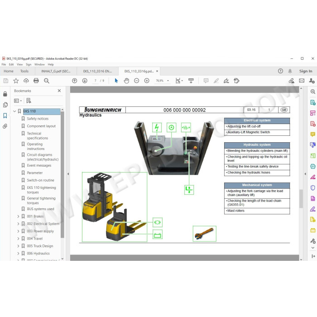
Task: Open the File menu
Action: (x=4, y=64)
